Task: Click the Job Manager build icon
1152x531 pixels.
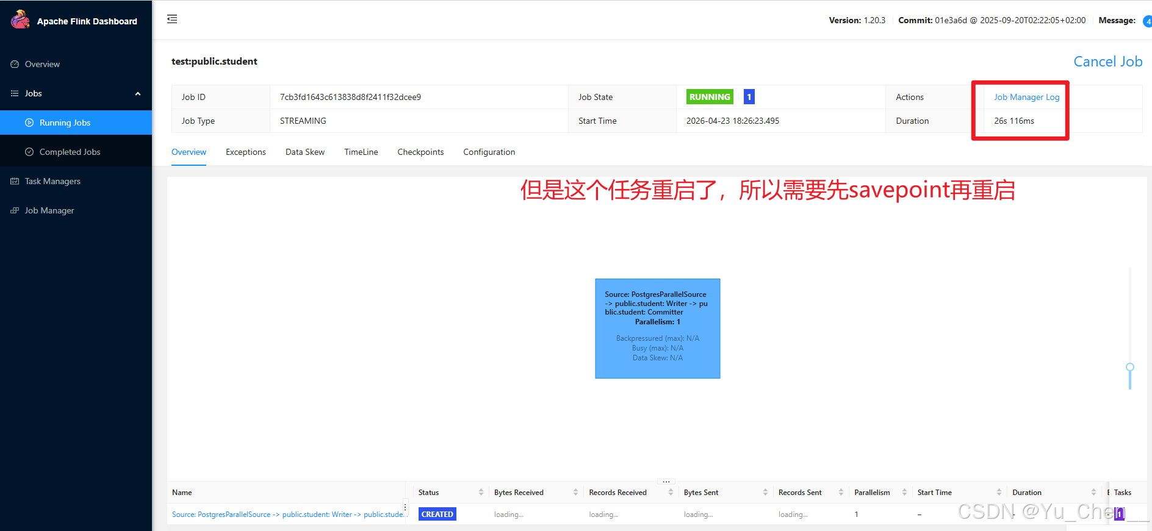Action: (15, 210)
